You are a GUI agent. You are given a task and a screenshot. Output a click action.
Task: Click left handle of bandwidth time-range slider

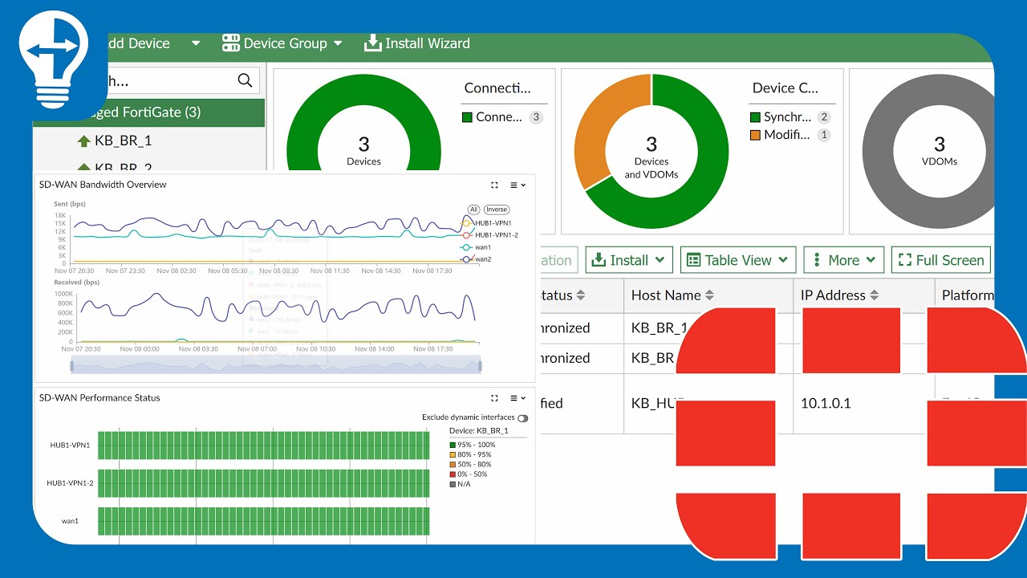[72, 366]
